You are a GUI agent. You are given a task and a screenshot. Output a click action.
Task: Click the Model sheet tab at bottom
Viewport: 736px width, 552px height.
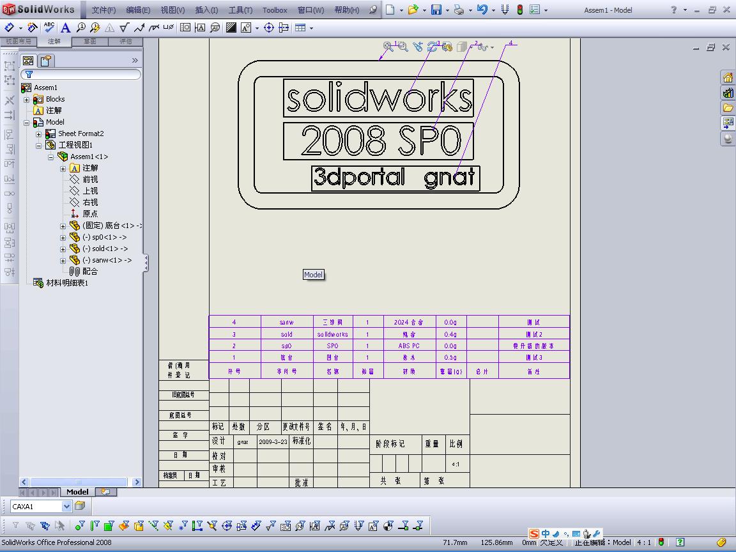tap(77, 492)
